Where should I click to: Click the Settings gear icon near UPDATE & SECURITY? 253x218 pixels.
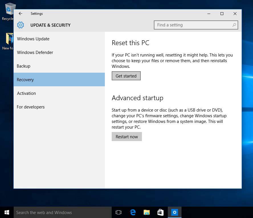coord(20,25)
